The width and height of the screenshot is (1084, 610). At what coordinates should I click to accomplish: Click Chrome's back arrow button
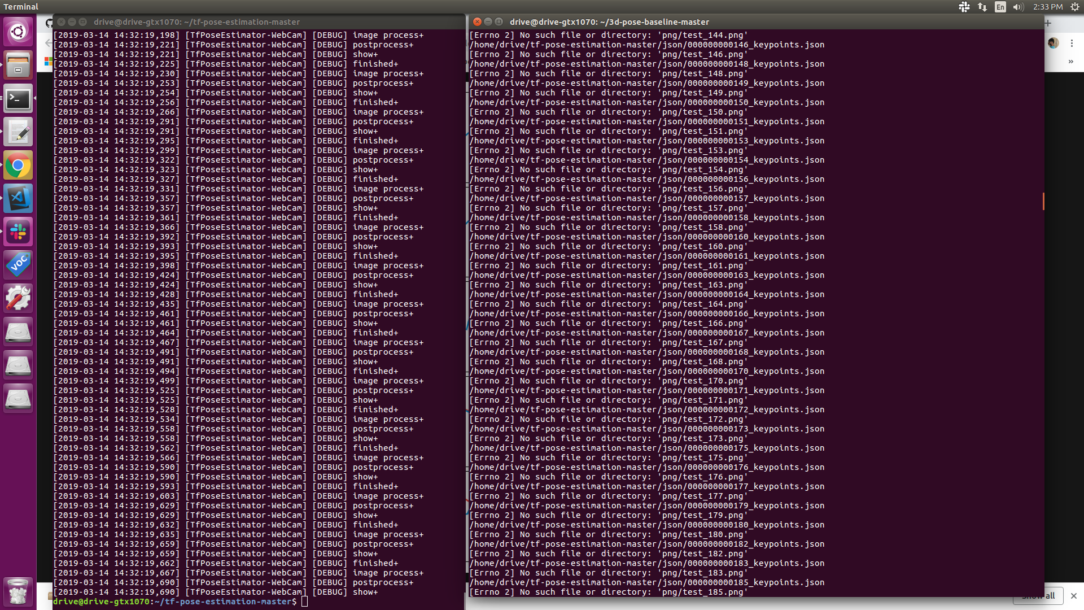click(x=49, y=43)
